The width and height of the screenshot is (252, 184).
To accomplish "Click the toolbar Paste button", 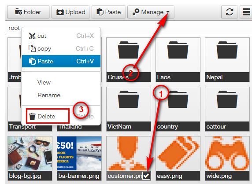I will pyautogui.click(x=108, y=12).
